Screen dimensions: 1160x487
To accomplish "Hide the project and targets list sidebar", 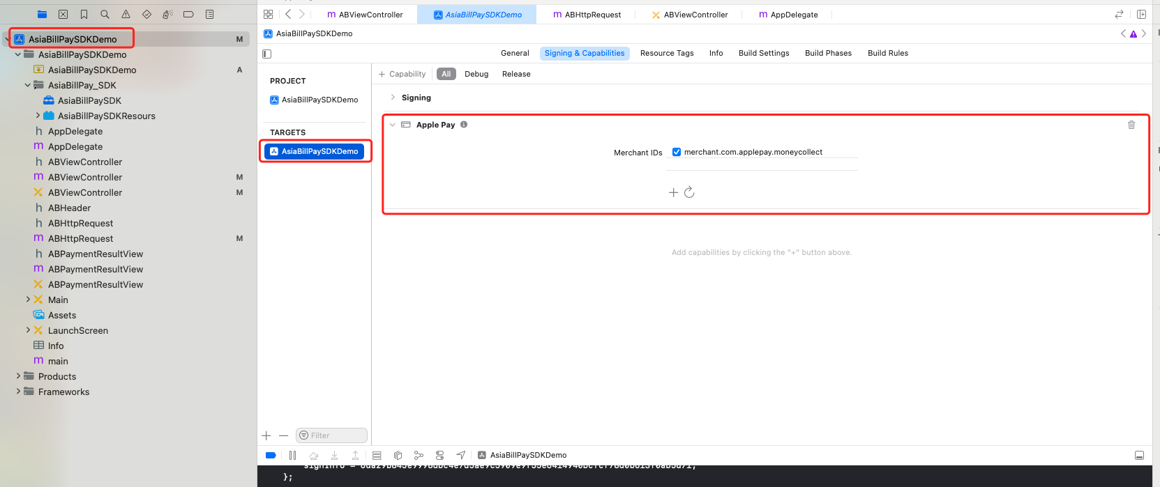I will click(266, 54).
